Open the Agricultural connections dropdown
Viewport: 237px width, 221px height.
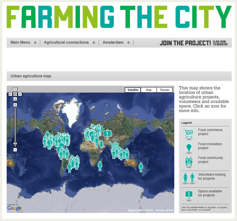(x=69, y=43)
